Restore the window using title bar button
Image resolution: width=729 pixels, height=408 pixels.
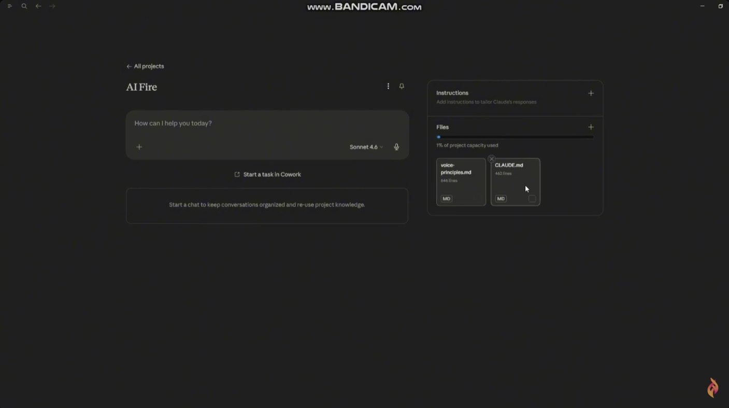pos(721,6)
